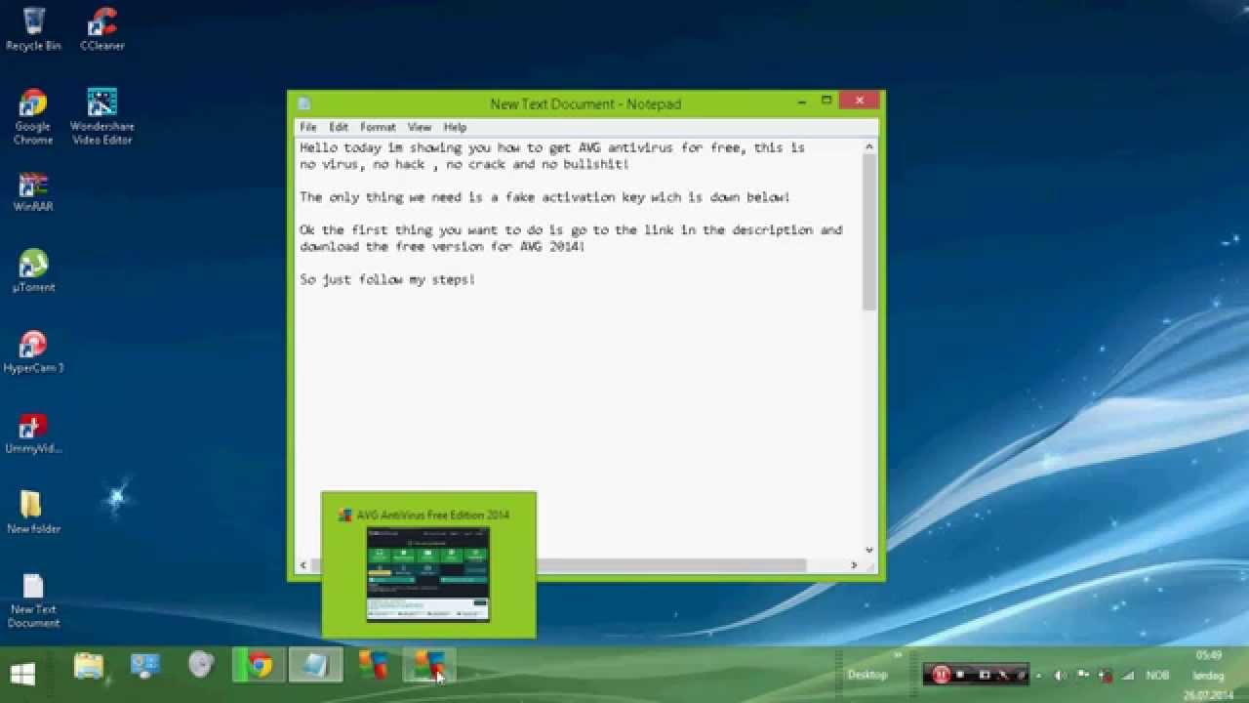Click the first AVG taskbar icon
The image size is (1249, 703).
tap(373, 666)
